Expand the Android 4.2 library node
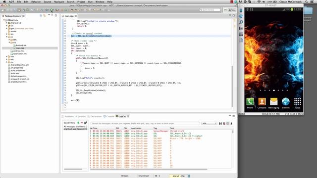 pos(6,23)
